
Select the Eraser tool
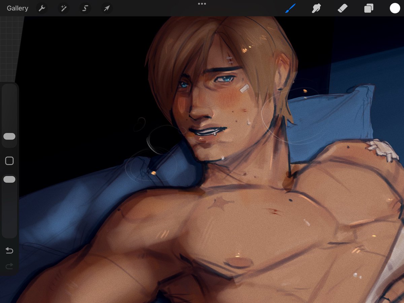coord(342,8)
